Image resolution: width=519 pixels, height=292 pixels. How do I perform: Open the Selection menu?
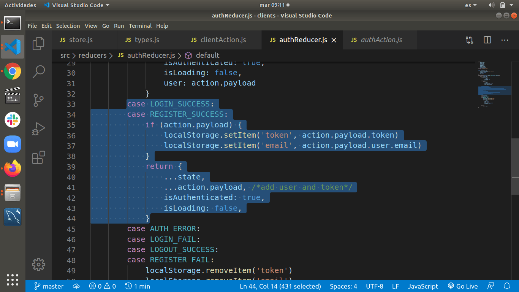[x=68, y=26]
